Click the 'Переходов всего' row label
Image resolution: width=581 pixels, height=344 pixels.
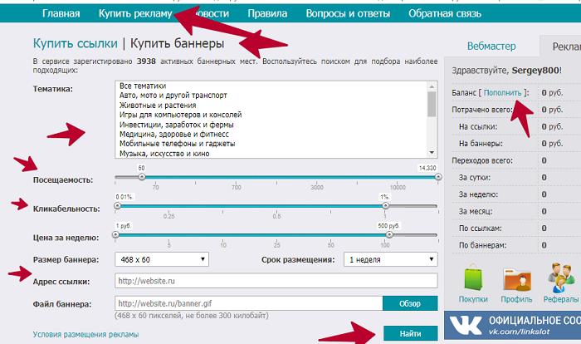pyautogui.click(x=482, y=160)
